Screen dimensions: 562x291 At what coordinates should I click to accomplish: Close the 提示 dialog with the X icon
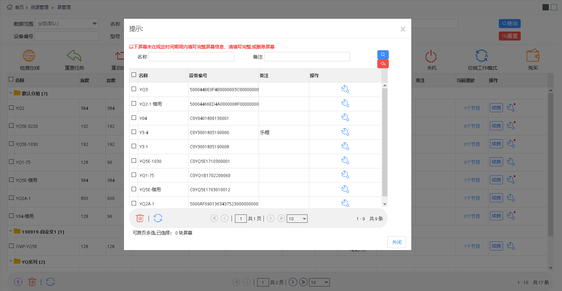[403, 29]
